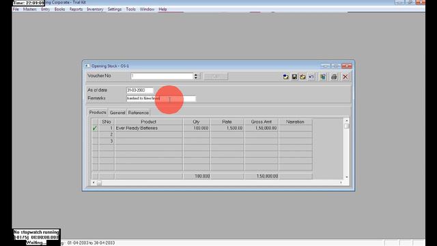The image size is (437, 246).
Task: Click the Voucher No input field
Action: click(x=162, y=76)
